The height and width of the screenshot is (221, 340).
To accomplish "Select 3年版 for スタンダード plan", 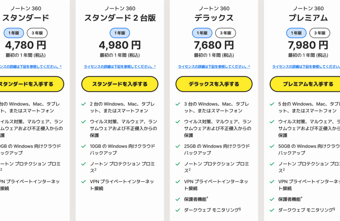I will coord(37,33).
